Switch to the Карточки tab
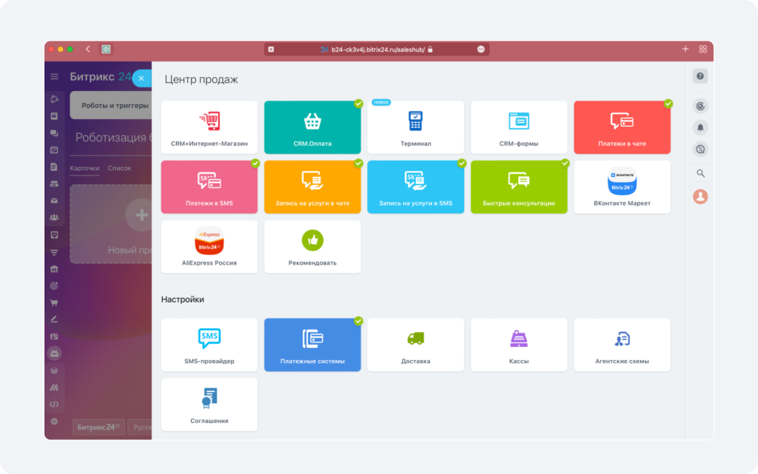758x474 pixels. (x=84, y=169)
